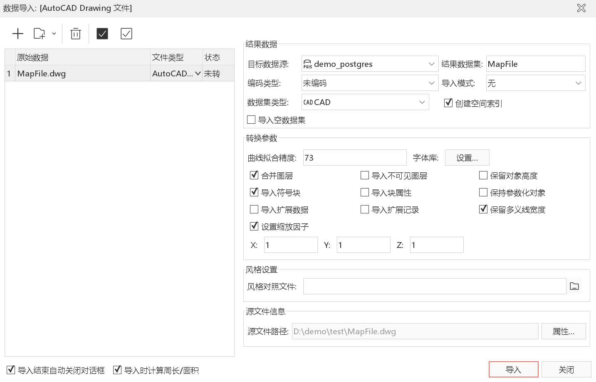The height and width of the screenshot is (382, 596).
Task: Open the 导入模式 dropdown
Action: [536, 83]
